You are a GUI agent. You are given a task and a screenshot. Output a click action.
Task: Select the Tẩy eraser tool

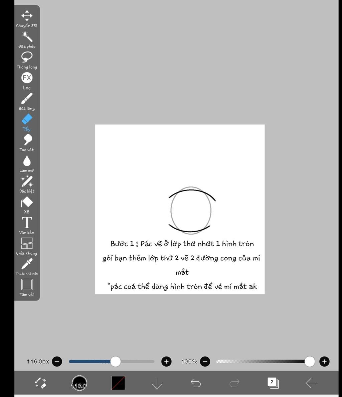coord(27,122)
